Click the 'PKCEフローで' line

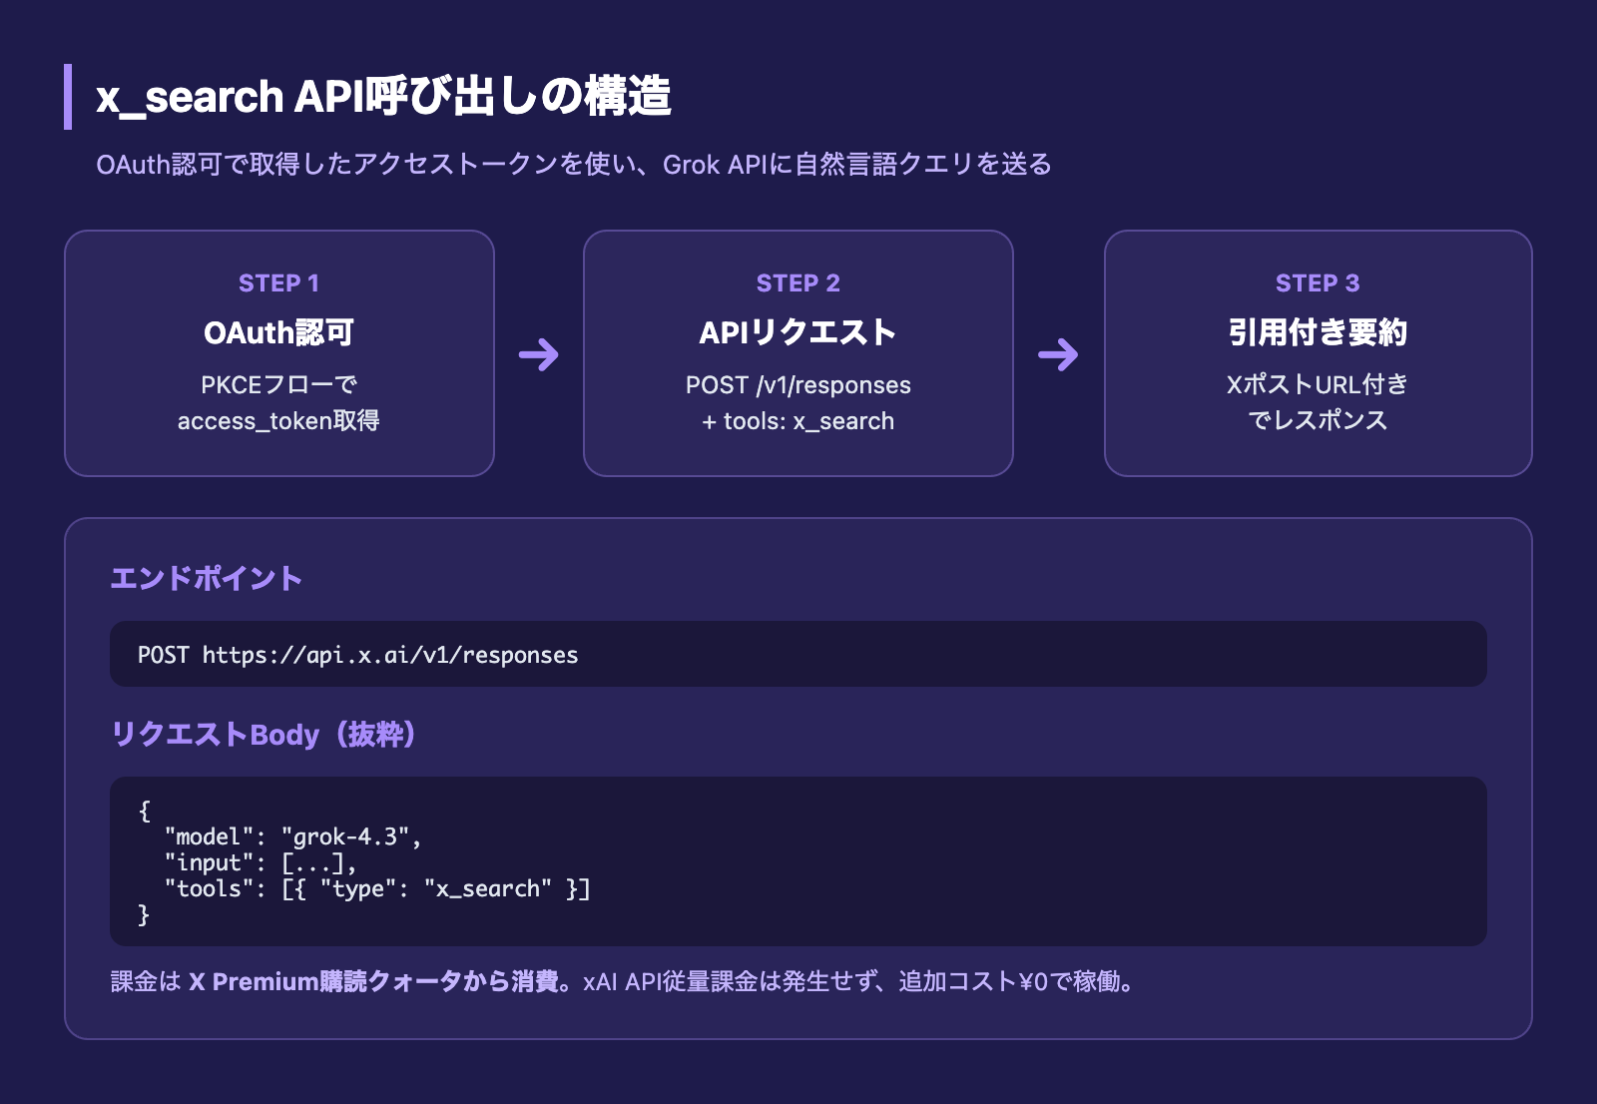pos(278,385)
